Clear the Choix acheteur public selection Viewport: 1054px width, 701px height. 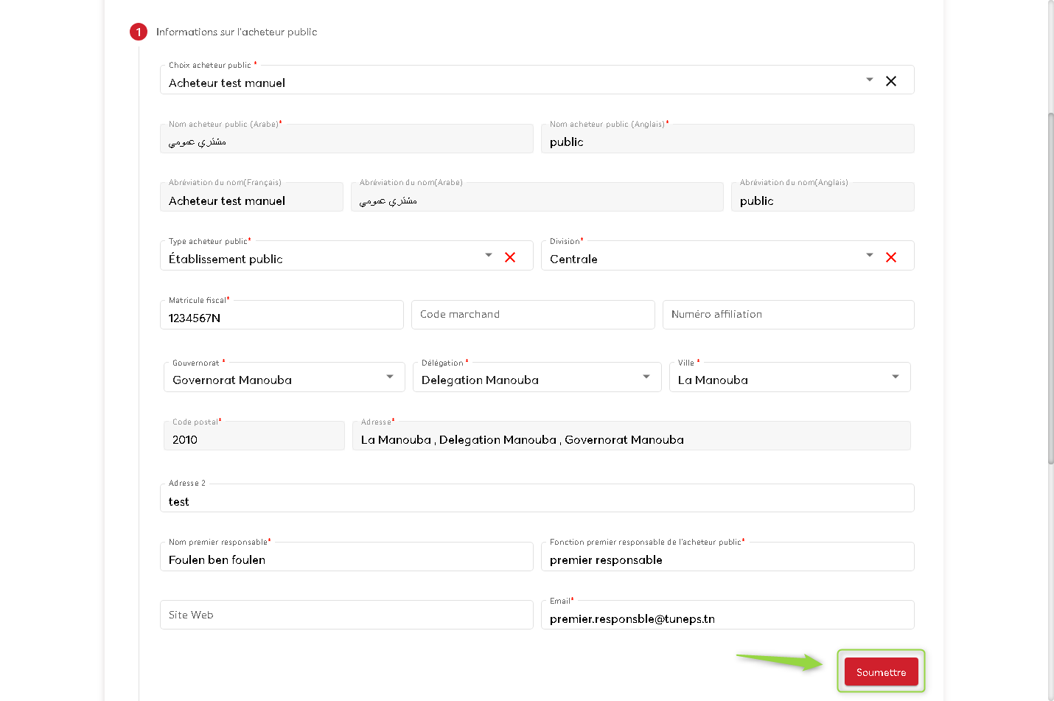point(890,81)
